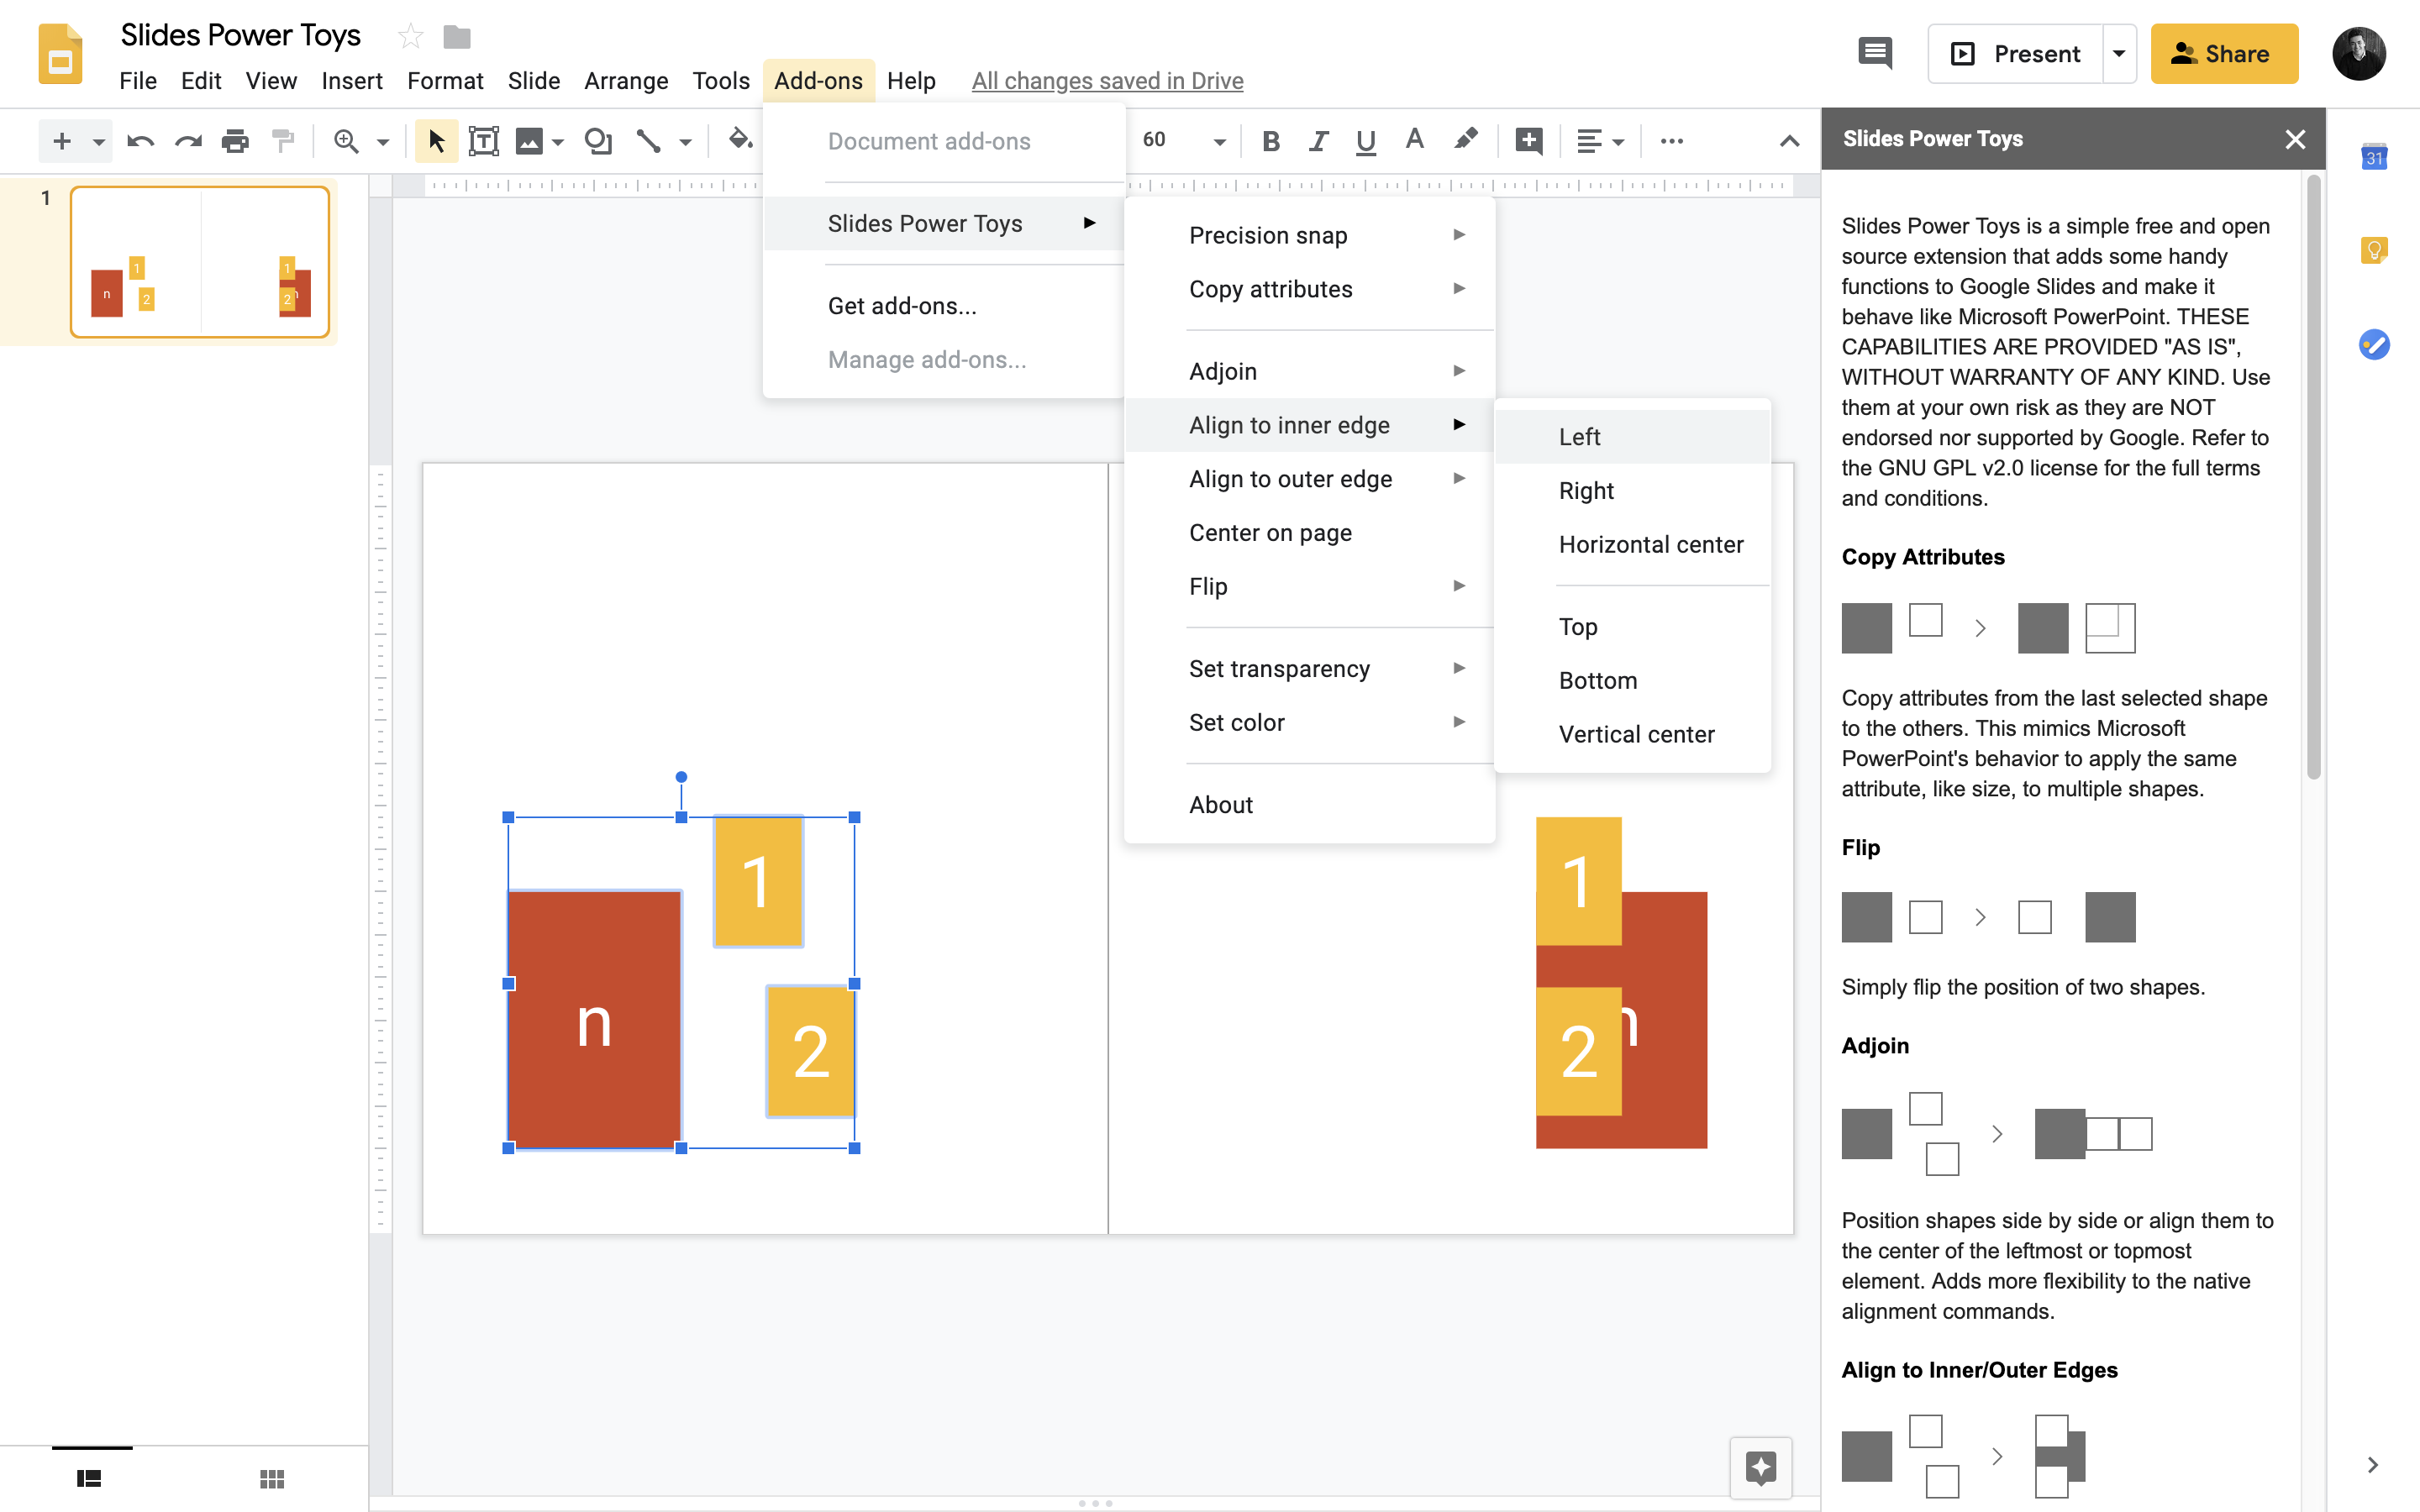Viewport: 2420px width, 1512px height.
Task: Star the Slides Power Toys presentation
Action: [410, 37]
